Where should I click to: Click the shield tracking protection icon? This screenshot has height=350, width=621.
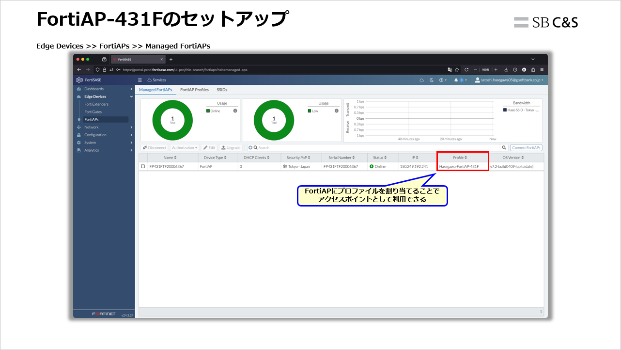(97, 70)
